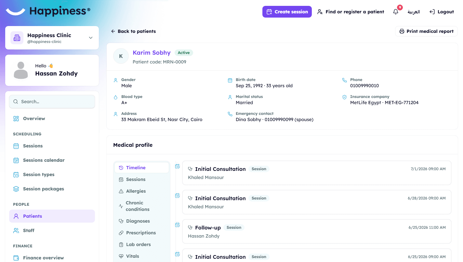Image resolution: width=463 pixels, height=262 pixels.
Task: Click the MetLife Egypt insurance value
Action: click(x=384, y=103)
